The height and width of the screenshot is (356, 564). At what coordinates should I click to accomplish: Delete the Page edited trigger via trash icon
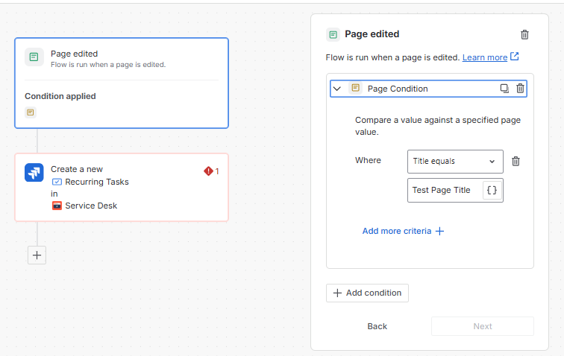tap(524, 34)
